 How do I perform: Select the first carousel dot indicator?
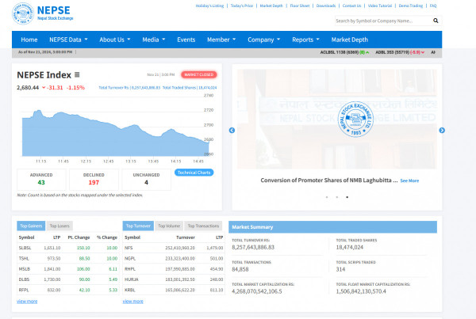[x=327, y=196]
